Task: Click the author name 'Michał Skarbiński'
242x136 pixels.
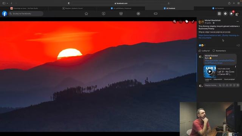Action: 213,20
